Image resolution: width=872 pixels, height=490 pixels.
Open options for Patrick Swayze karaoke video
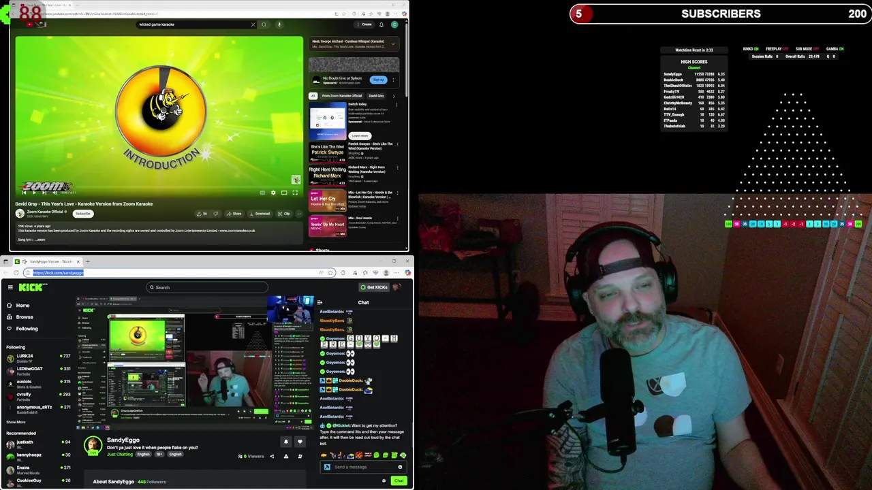(397, 144)
